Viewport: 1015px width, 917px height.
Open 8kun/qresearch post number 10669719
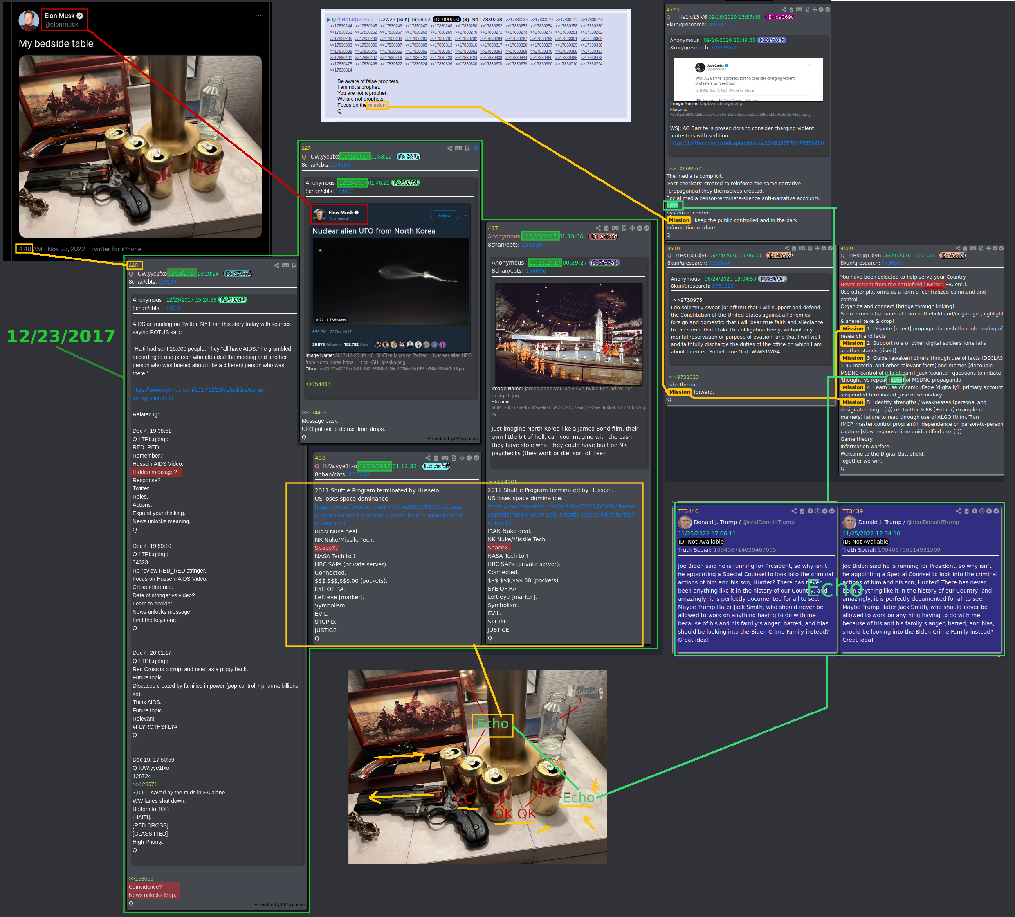(x=720, y=25)
